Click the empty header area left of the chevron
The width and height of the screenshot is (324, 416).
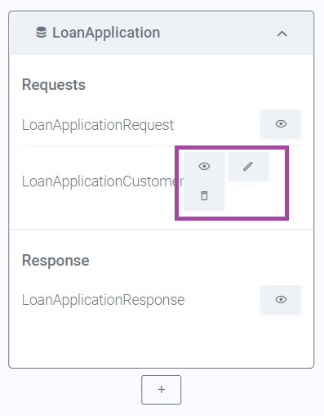pyautogui.click(x=218, y=33)
